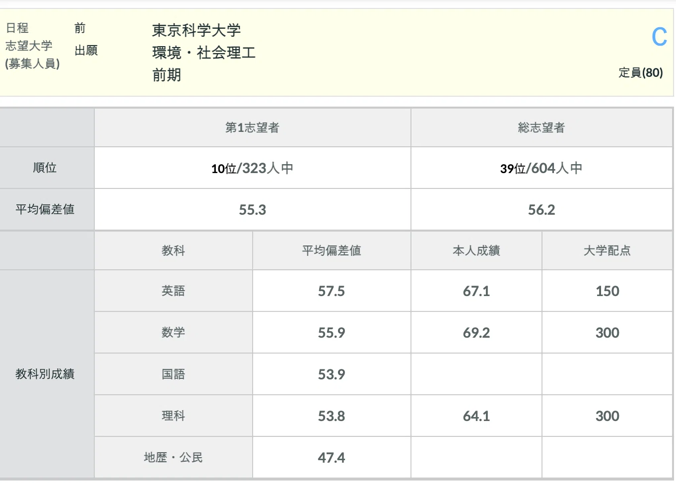Click the 教科 column header
This screenshot has height=483, width=676.
tap(173, 251)
